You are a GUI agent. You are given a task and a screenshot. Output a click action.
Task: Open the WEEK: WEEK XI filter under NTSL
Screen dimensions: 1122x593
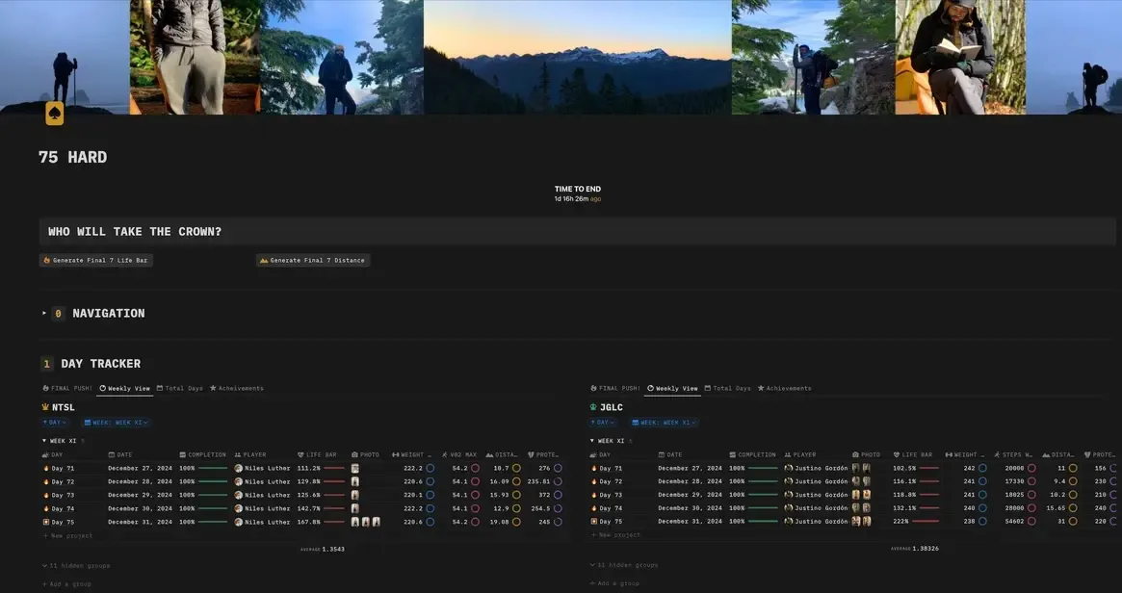[117, 423]
